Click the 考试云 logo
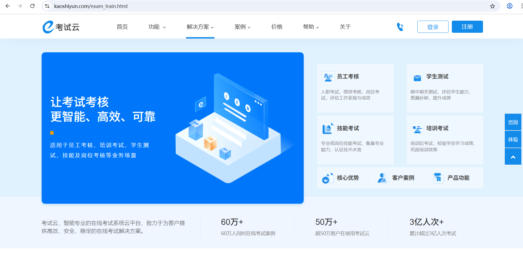 tap(61, 27)
